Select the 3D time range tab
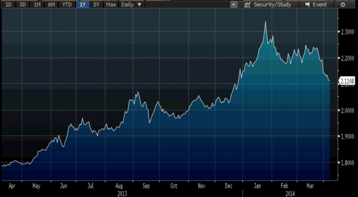The image size is (358, 197). 22,5
